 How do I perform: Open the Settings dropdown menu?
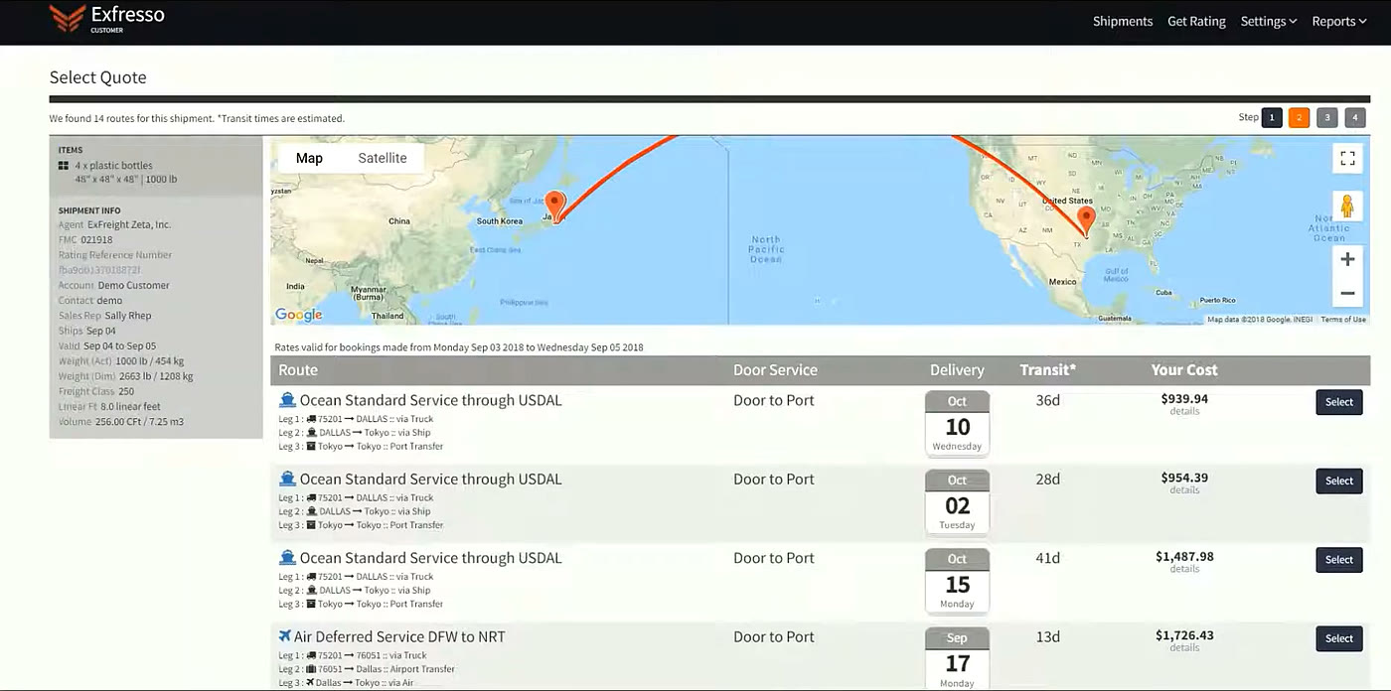click(1269, 21)
